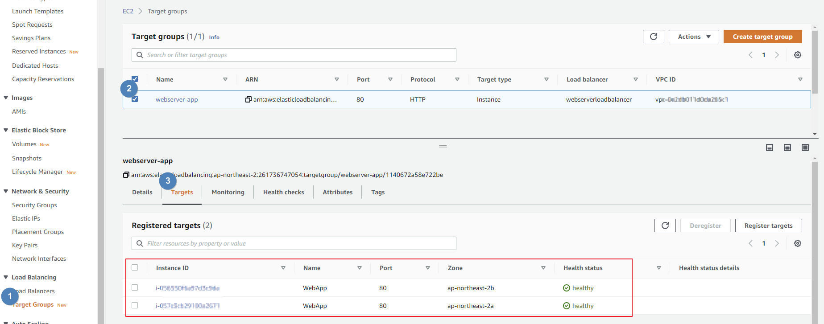
Task: Go to previous page of target groups
Action: click(750, 55)
